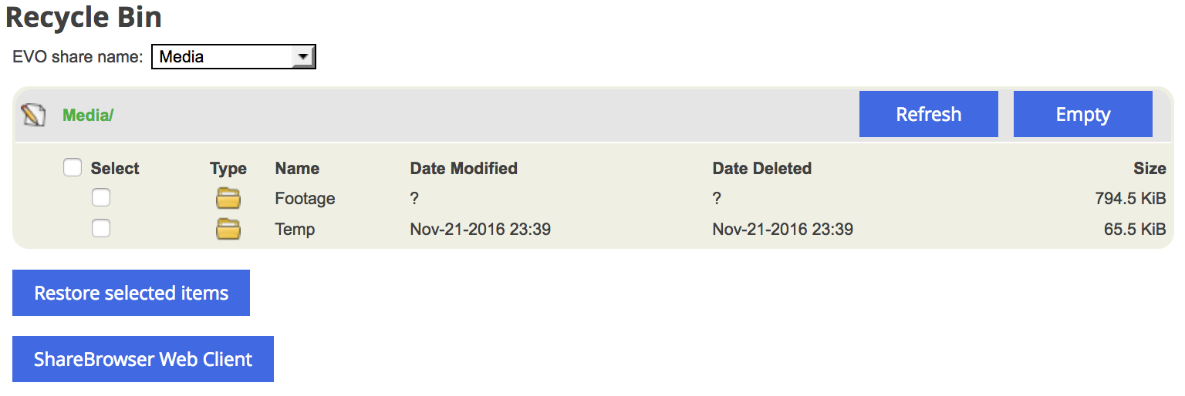Click the dropdown arrow next to Media
1185x396 pixels.
tap(303, 57)
